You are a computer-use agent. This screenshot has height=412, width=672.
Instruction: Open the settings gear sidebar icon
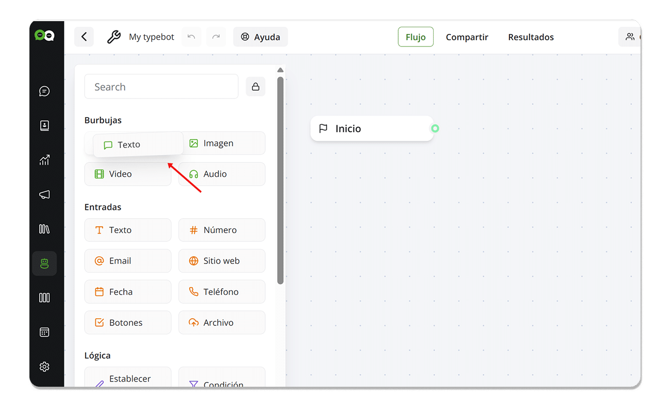click(x=44, y=367)
